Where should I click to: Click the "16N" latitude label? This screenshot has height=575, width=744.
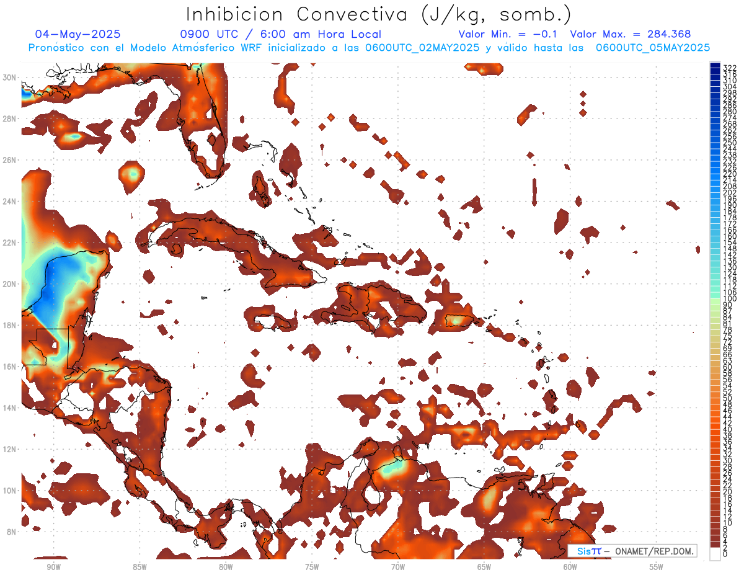(9, 367)
